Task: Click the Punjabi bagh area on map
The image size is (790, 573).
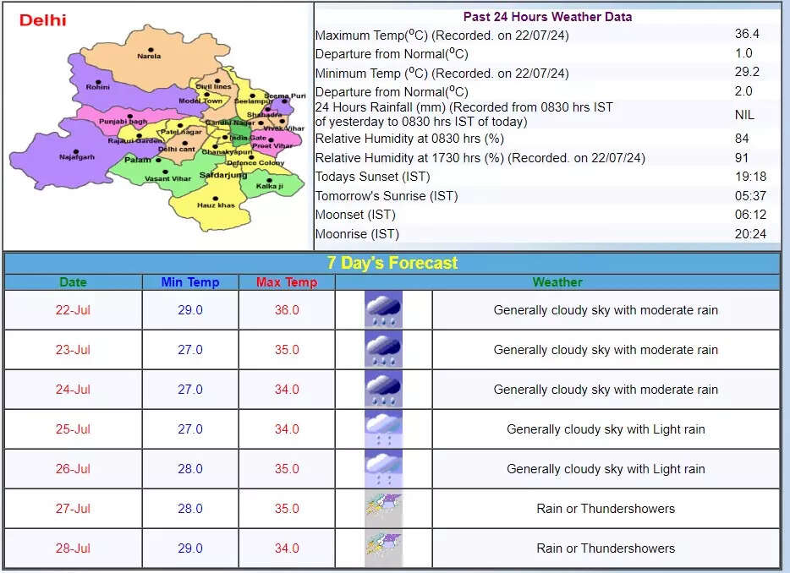Action: pos(123,119)
